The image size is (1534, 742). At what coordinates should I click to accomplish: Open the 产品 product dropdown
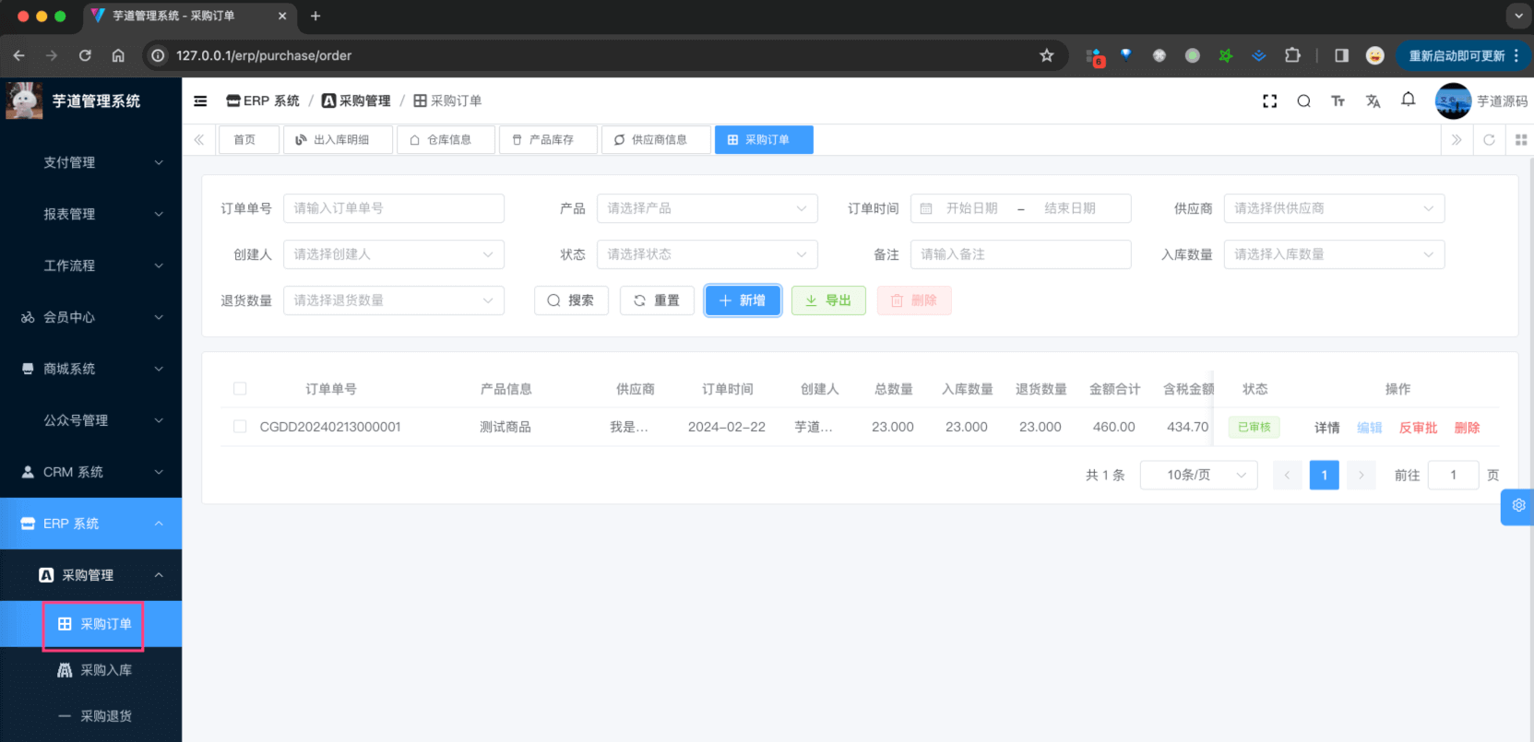(707, 208)
